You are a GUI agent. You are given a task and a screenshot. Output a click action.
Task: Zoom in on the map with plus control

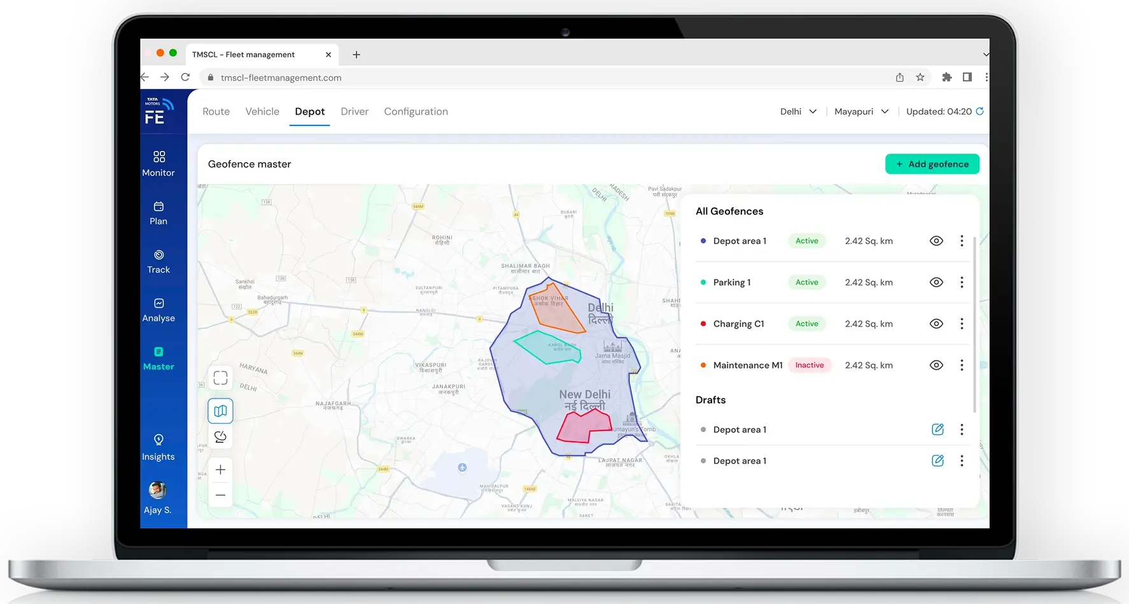click(220, 469)
